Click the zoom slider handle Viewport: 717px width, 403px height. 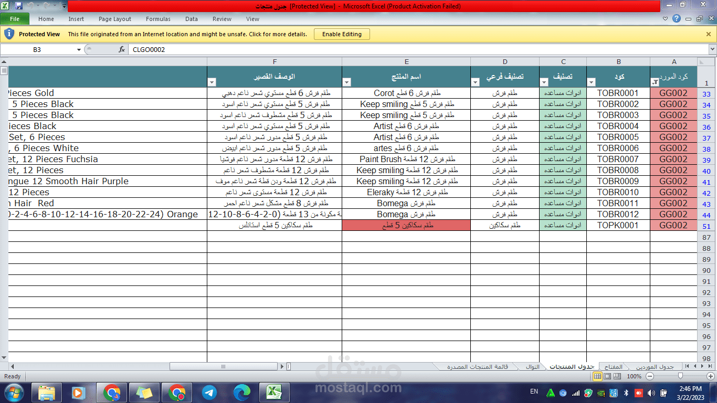(x=681, y=376)
